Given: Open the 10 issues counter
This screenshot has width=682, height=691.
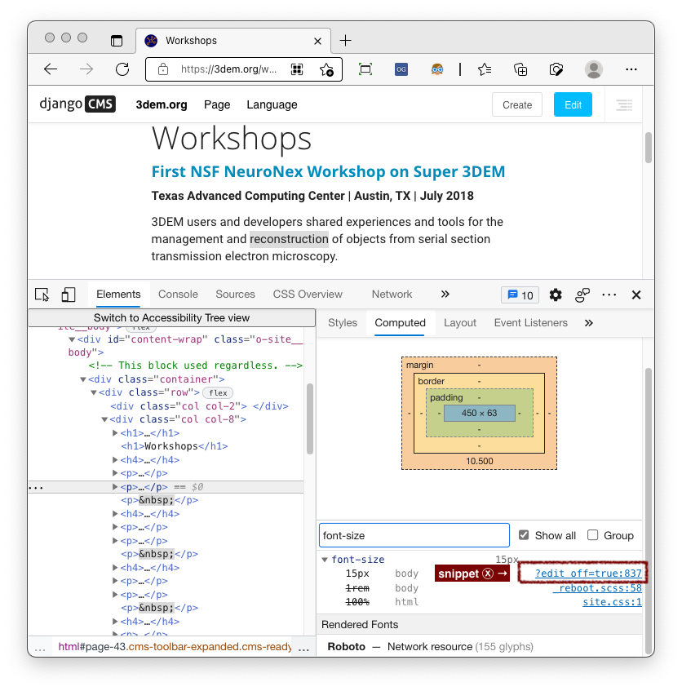Looking at the screenshot, I should click(x=520, y=295).
